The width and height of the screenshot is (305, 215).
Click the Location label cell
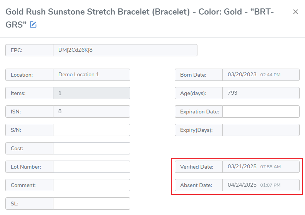tap(29, 75)
